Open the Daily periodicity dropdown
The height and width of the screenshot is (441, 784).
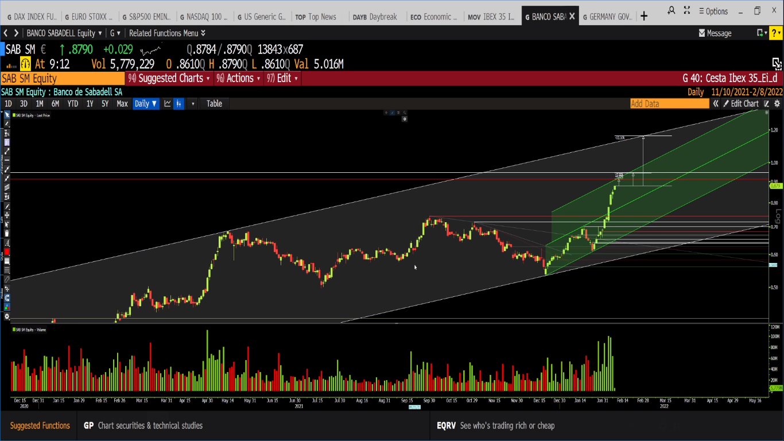point(145,104)
